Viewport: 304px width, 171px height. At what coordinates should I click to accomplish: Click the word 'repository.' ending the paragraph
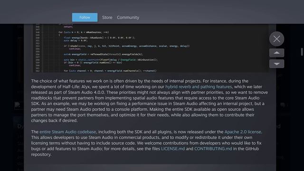[x=41, y=154]
